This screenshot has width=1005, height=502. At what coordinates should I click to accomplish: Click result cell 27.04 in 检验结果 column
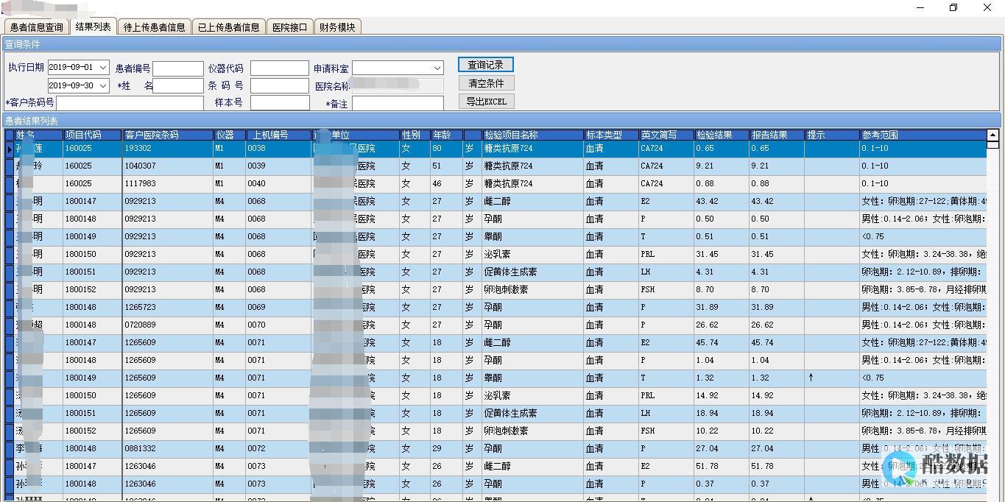[721, 448]
